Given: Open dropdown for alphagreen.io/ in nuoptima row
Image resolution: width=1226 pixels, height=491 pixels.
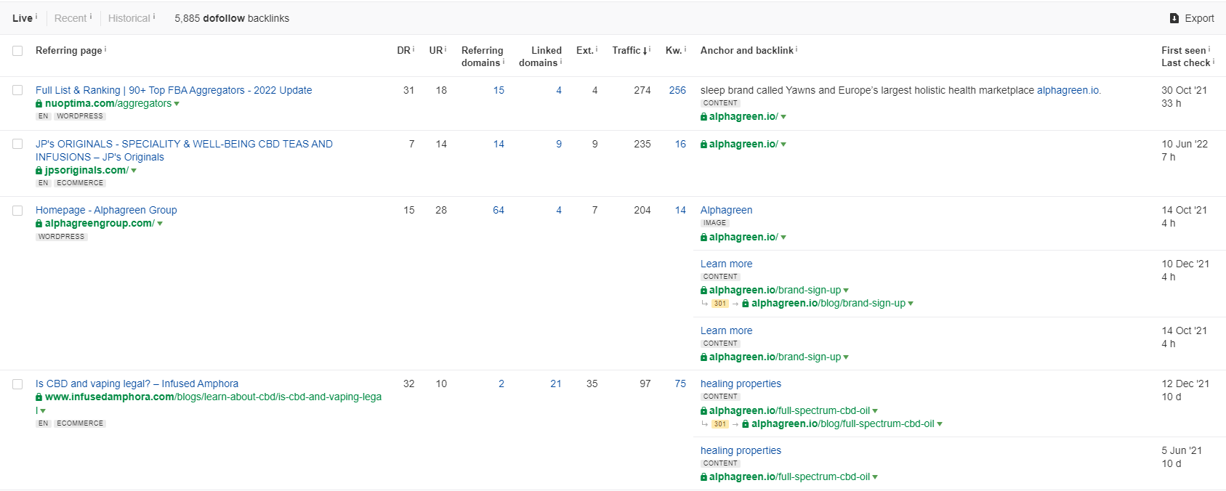Looking at the screenshot, I should (783, 117).
